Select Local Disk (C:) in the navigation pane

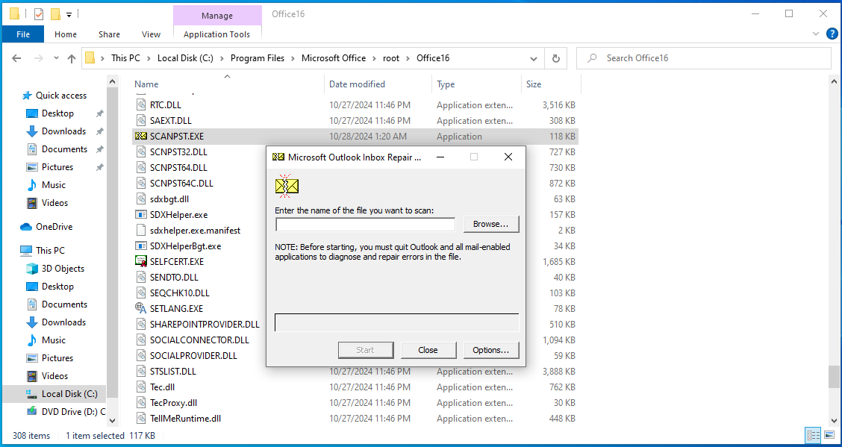[x=69, y=394]
